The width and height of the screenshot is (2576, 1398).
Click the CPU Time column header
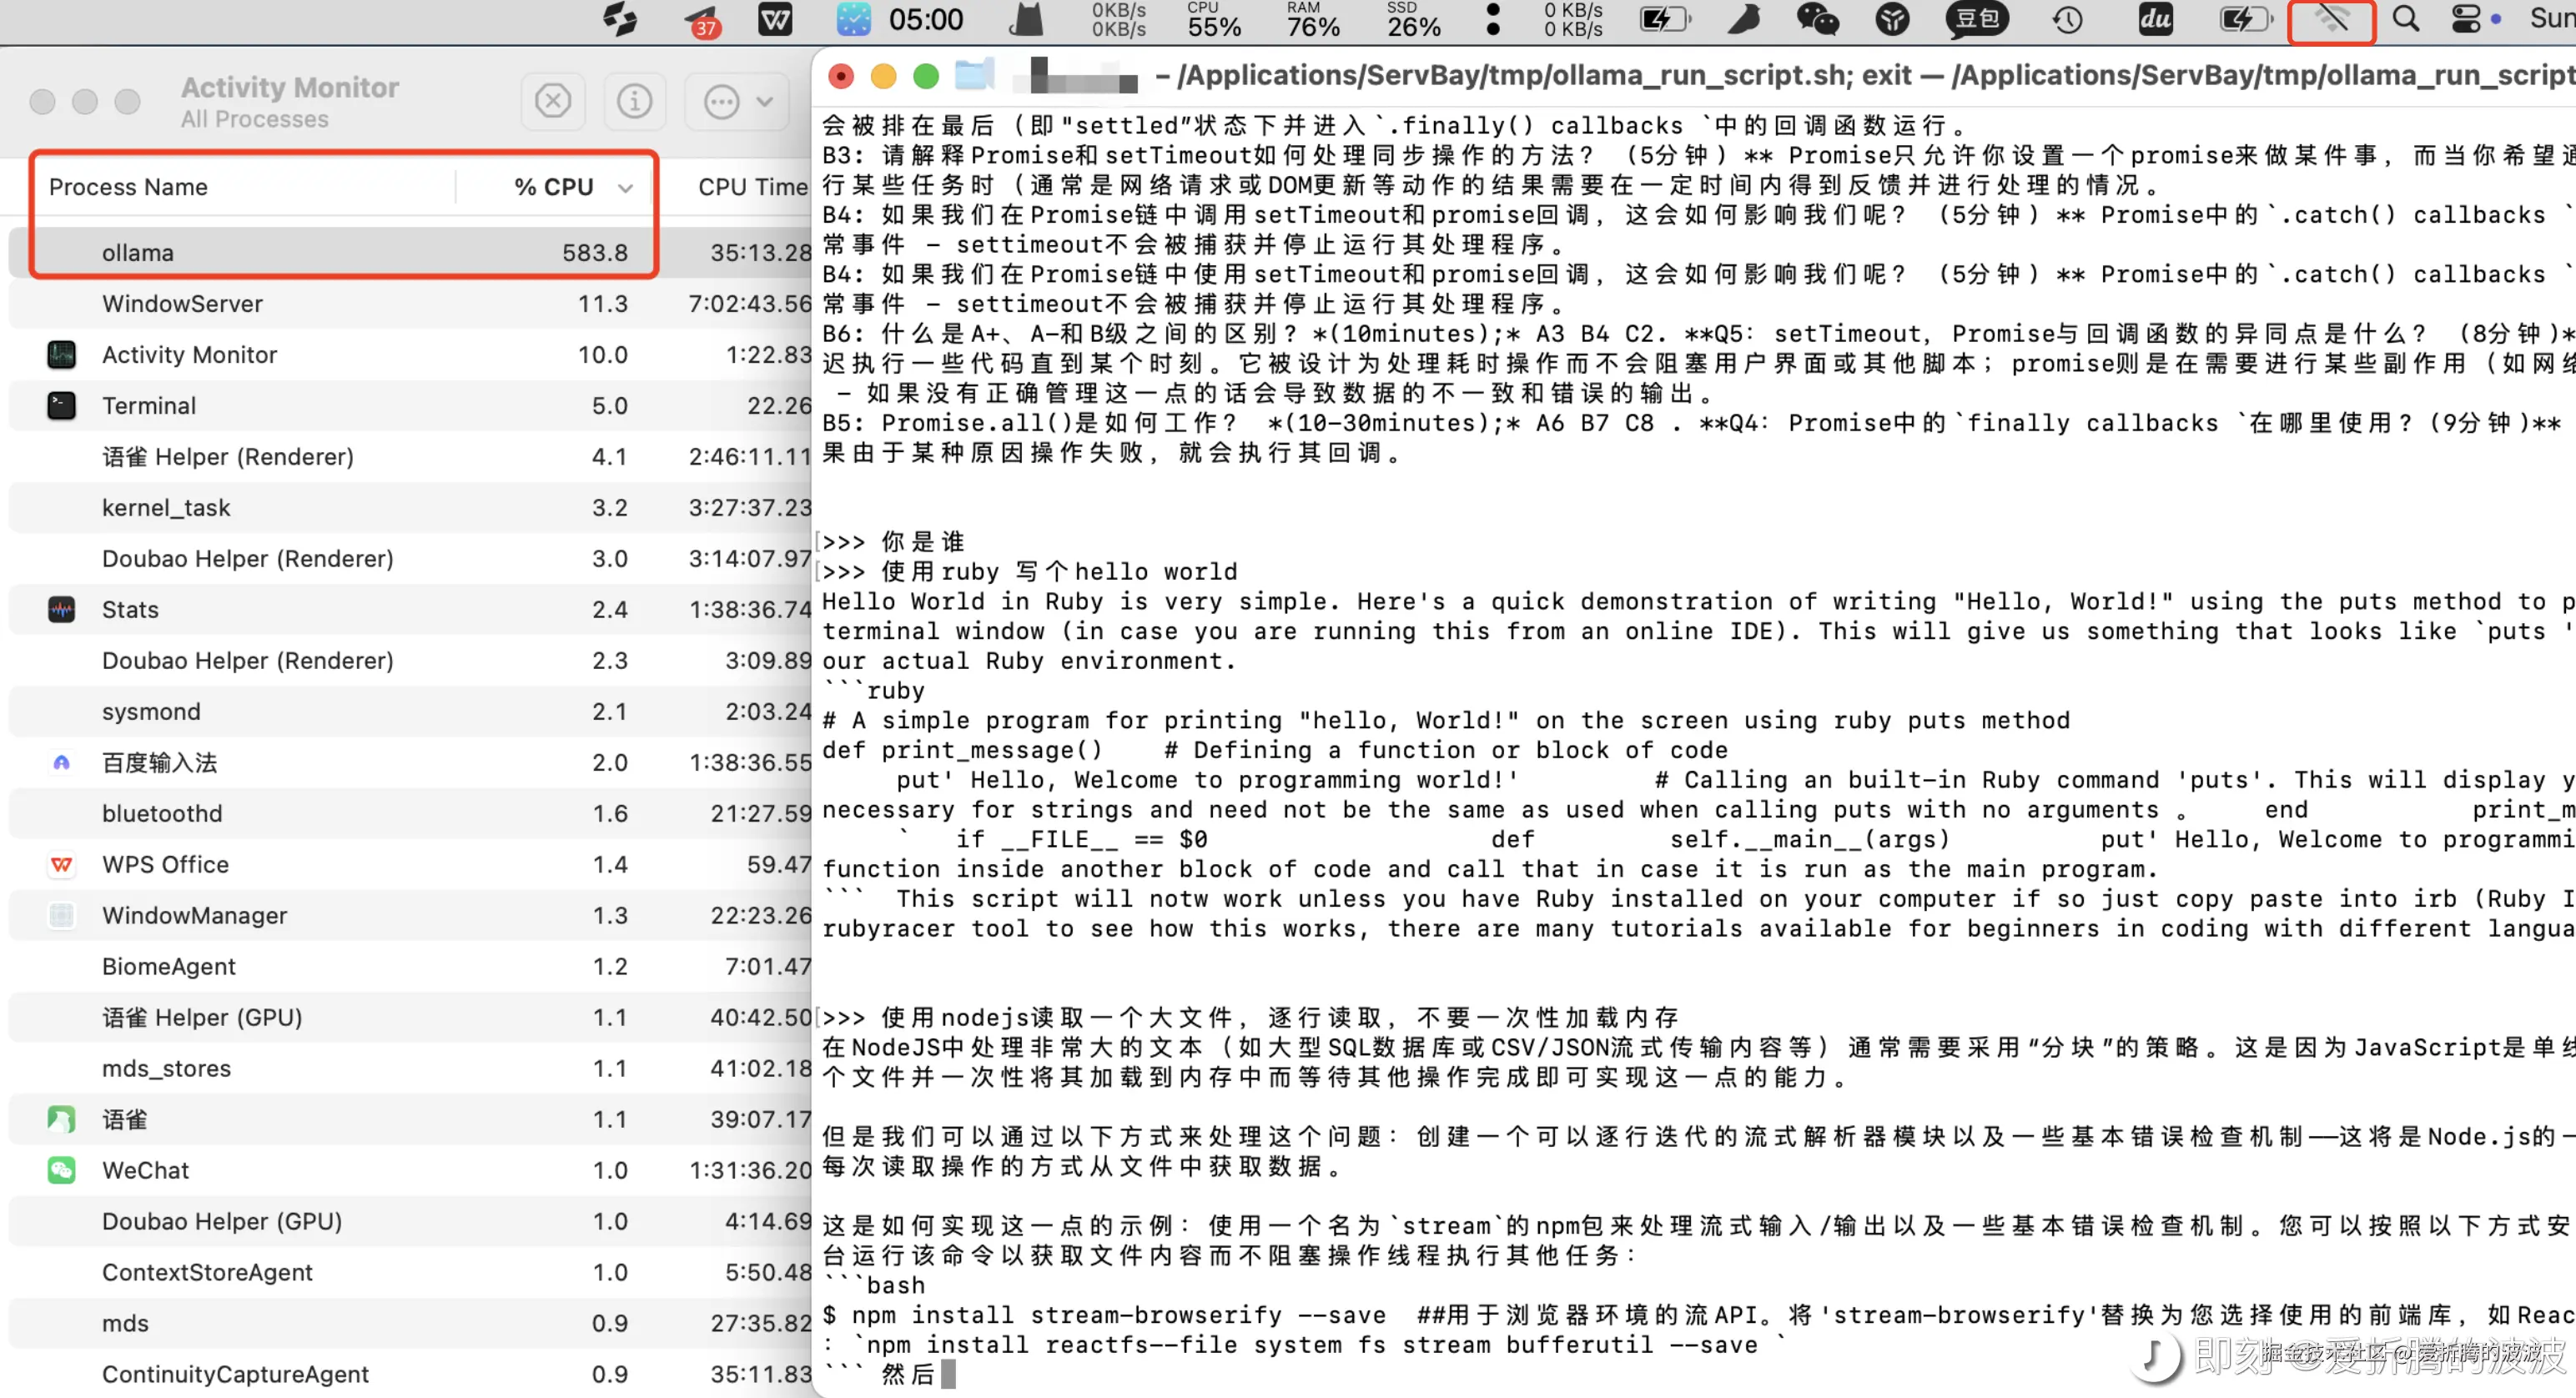point(751,187)
